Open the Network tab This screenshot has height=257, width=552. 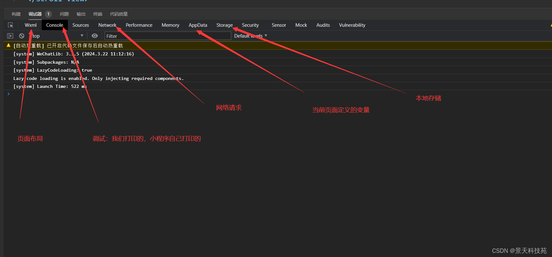[x=107, y=25]
